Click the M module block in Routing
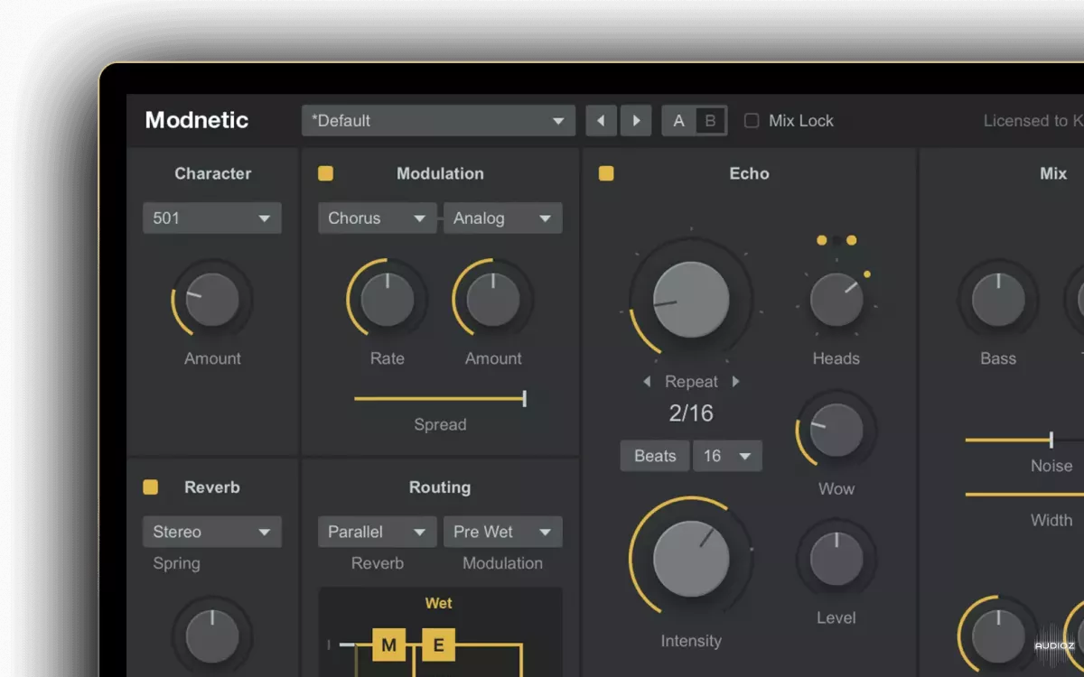The width and height of the screenshot is (1084, 677). [x=388, y=645]
